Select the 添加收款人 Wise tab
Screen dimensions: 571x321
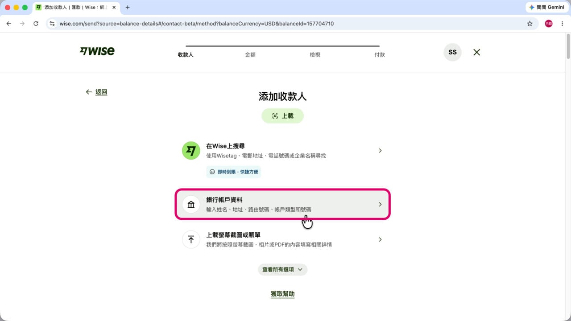click(x=76, y=8)
